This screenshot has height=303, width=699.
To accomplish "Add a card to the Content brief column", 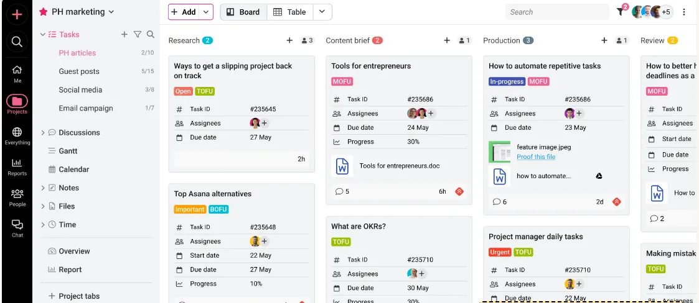I will pyautogui.click(x=447, y=40).
